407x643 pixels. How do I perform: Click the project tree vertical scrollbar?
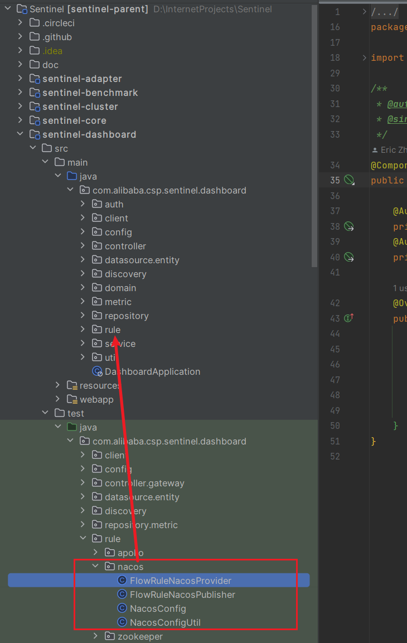(314, 136)
